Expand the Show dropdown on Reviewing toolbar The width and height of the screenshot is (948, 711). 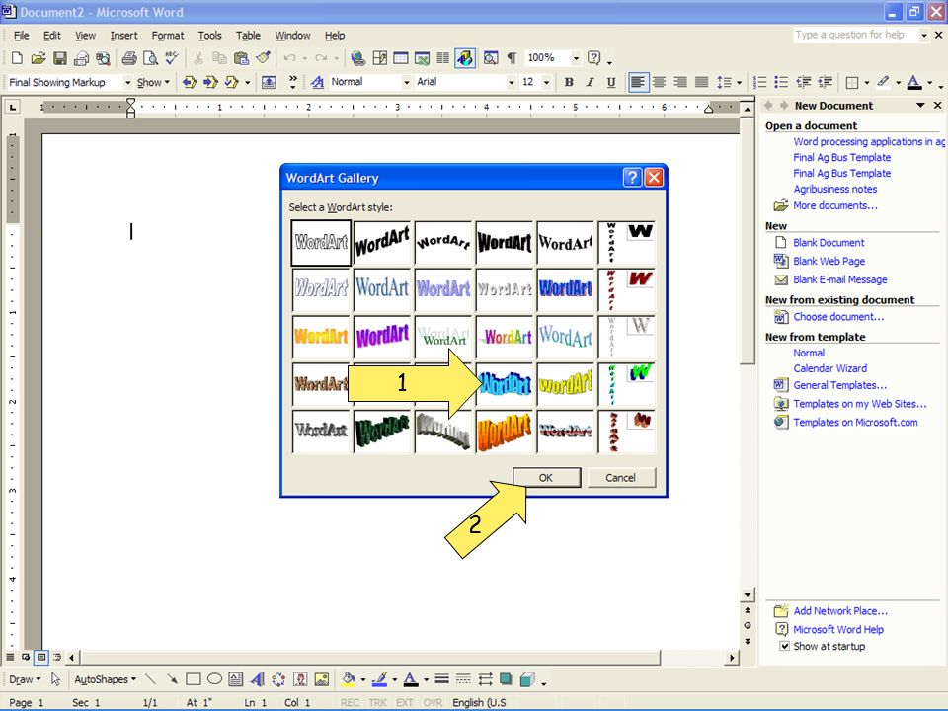coord(154,82)
